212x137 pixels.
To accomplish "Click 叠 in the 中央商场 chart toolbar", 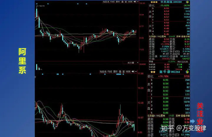I will [x=122, y=2].
